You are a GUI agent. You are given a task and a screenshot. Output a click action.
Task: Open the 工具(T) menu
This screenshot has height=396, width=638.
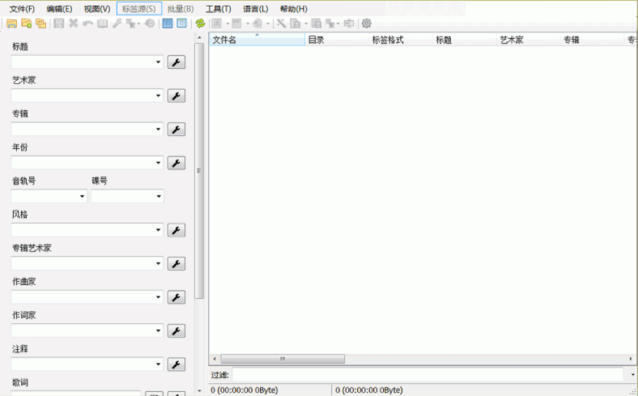[x=218, y=8]
